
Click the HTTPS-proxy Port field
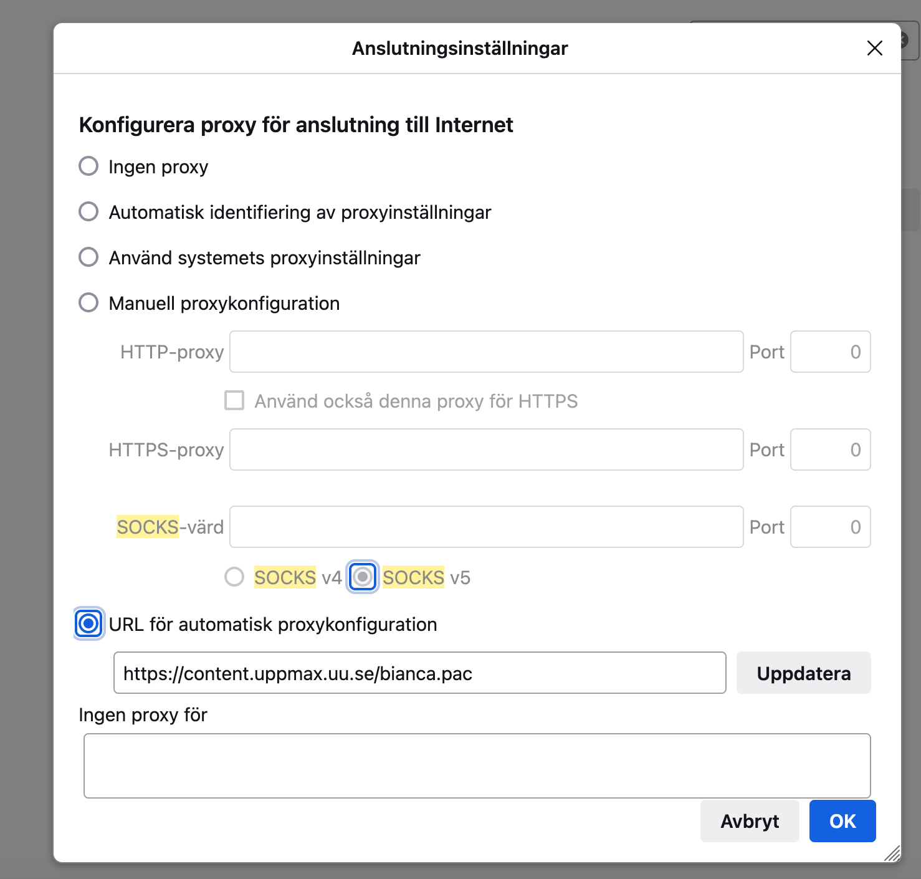[831, 449]
